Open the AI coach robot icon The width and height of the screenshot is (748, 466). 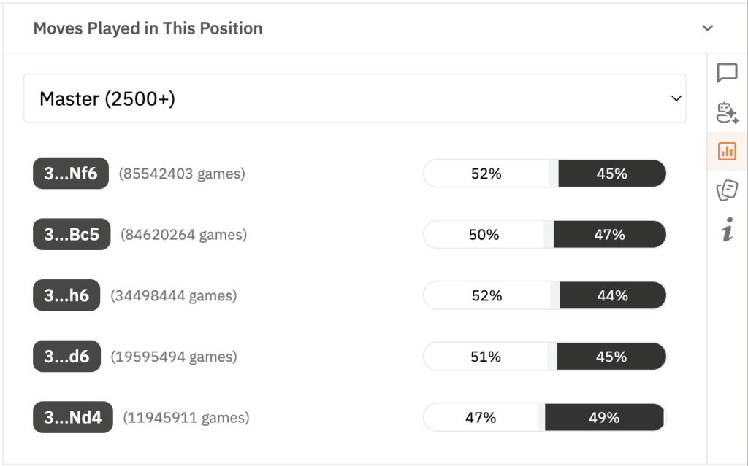(x=727, y=113)
